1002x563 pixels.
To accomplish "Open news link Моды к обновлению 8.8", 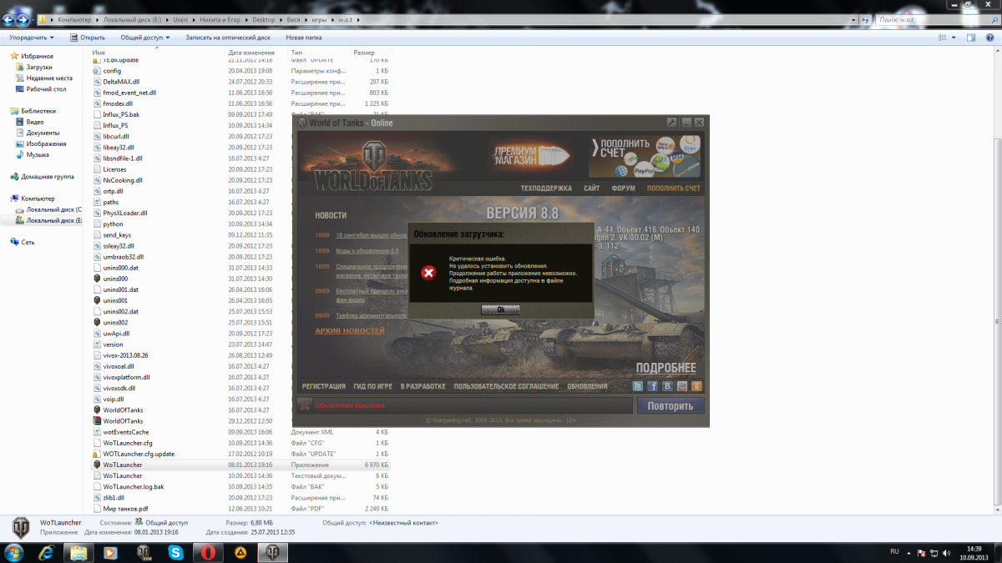I will pos(367,250).
